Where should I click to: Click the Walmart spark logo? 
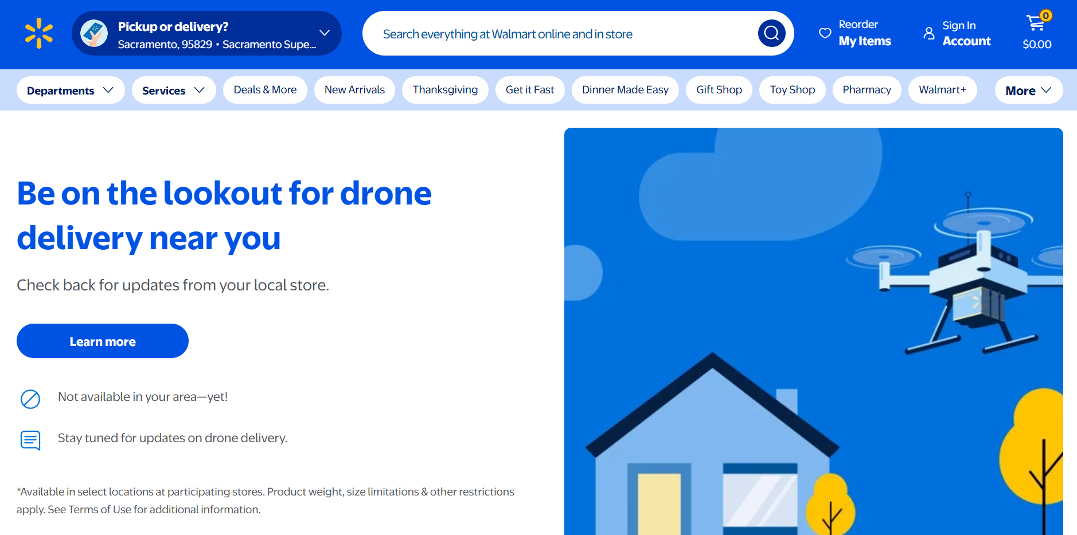coord(39,33)
